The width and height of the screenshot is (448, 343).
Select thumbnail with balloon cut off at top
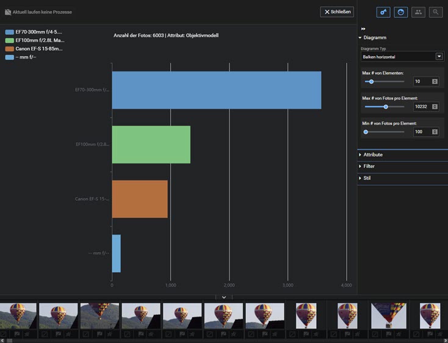tap(99, 316)
